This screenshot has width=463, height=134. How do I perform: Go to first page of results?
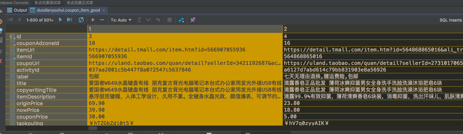10,20
